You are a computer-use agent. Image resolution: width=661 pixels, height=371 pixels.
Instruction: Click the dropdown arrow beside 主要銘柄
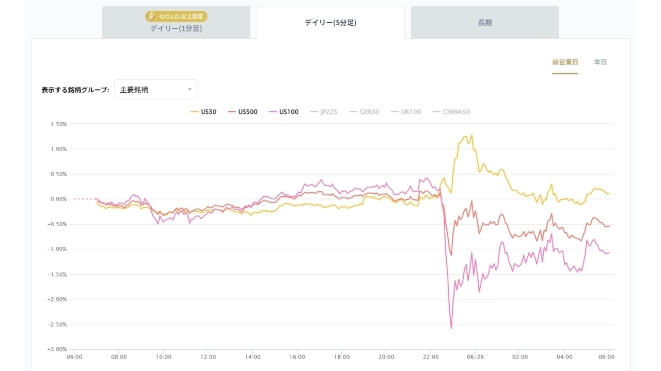tap(190, 90)
